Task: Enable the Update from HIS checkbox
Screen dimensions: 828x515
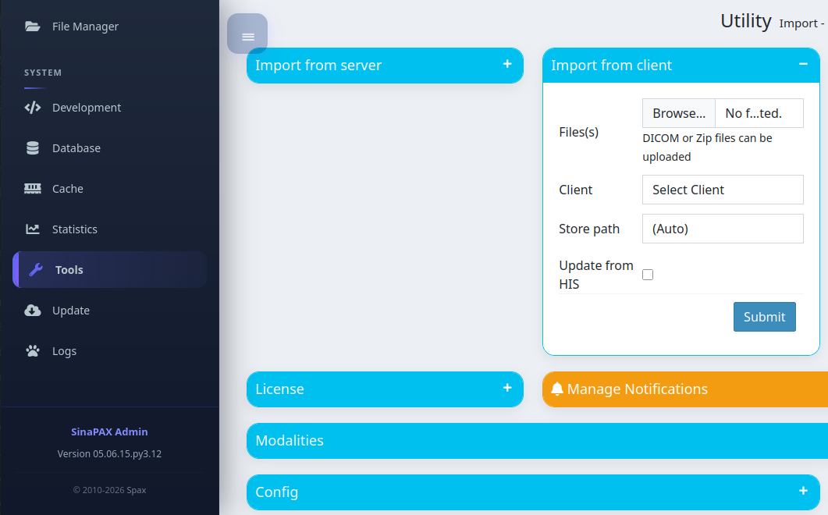Action: point(648,275)
